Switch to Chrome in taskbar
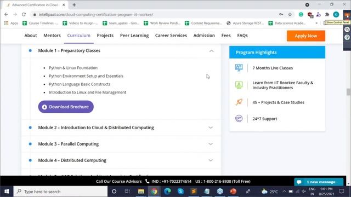The image size is (351, 197). click(x=154, y=192)
